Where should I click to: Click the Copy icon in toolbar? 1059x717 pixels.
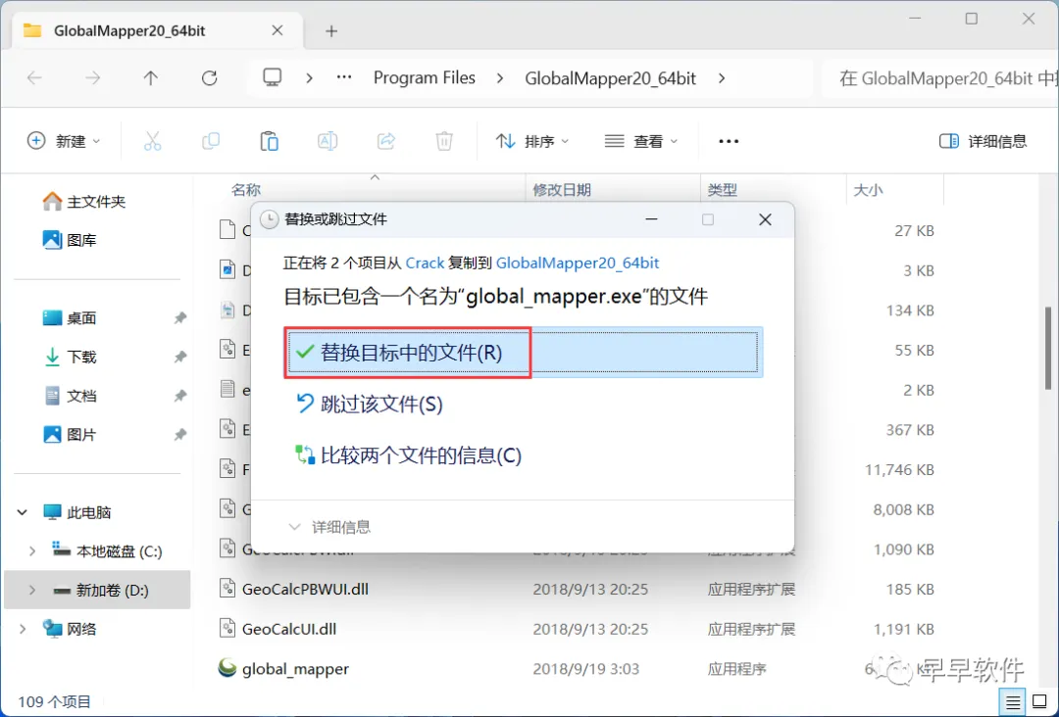(x=211, y=141)
